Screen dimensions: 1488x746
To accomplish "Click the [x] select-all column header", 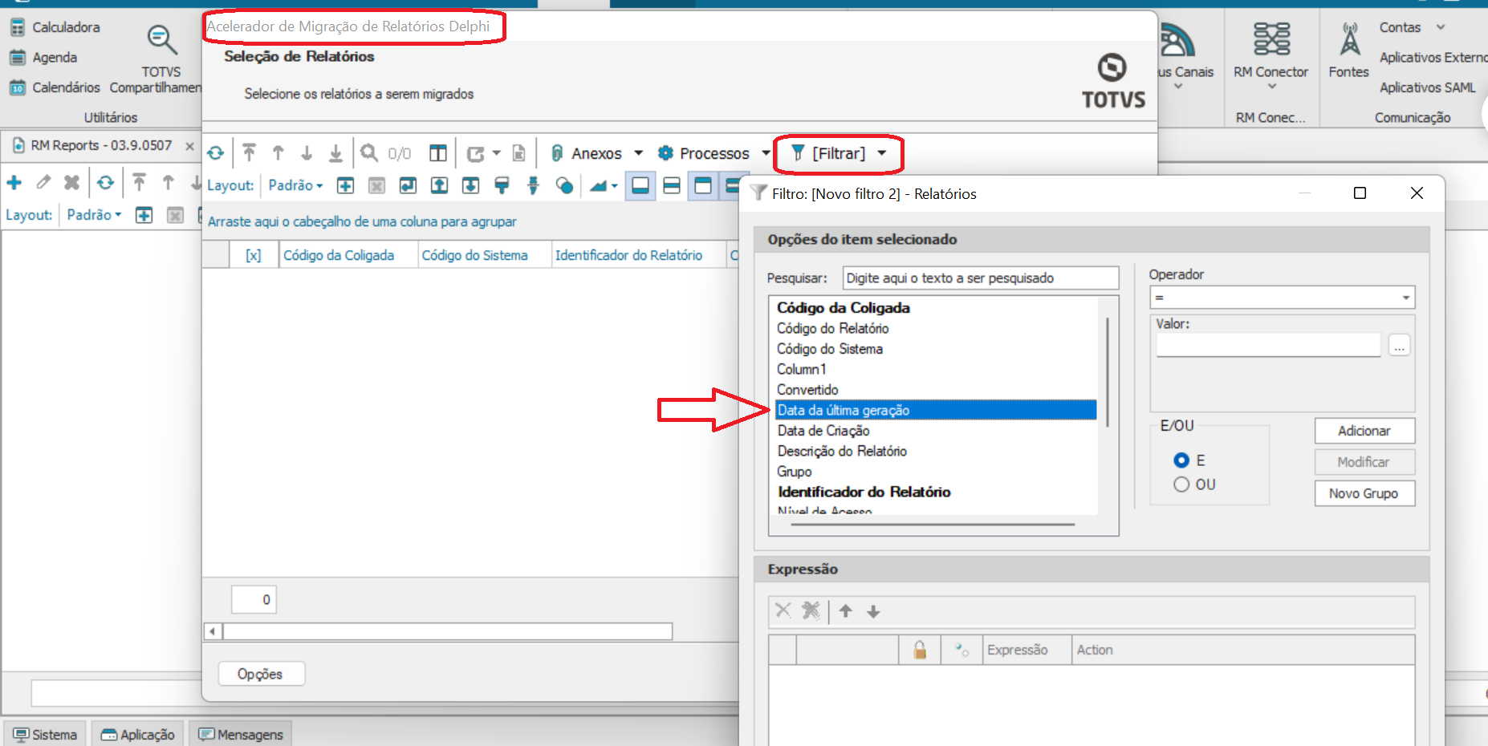I will click(x=254, y=255).
